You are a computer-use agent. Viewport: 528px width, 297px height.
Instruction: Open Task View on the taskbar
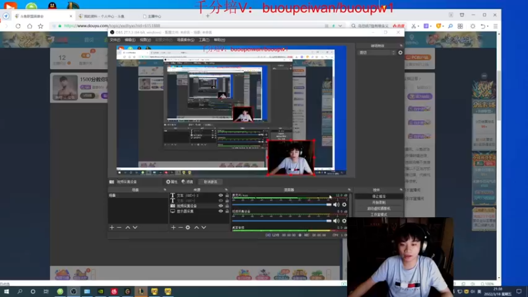point(46,291)
